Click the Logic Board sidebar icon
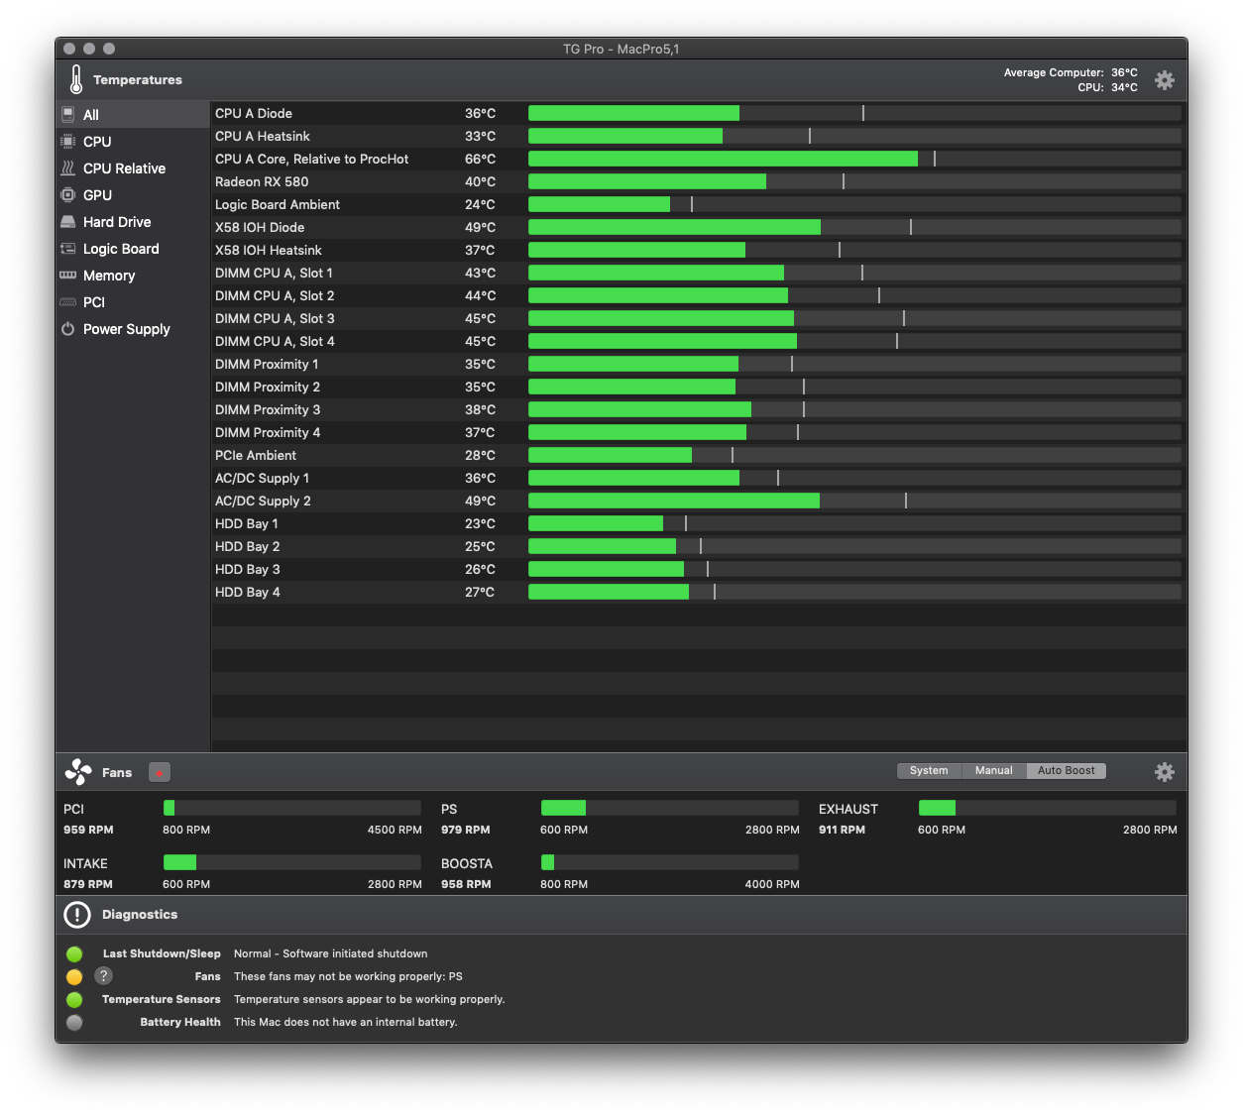The width and height of the screenshot is (1243, 1116). click(68, 248)
